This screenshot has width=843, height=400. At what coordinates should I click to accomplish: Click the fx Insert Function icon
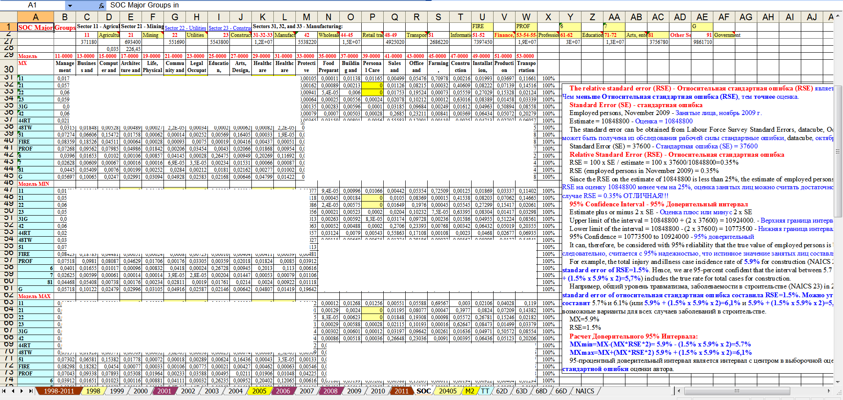(x=102, y=5)
